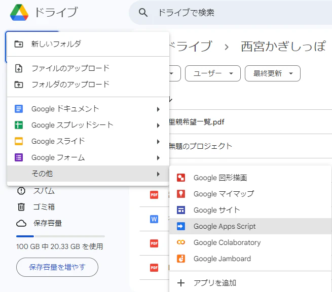332x292 pixels.
Task: Open the 最終更新 filter dropdown
Action: tap(273, 73)
